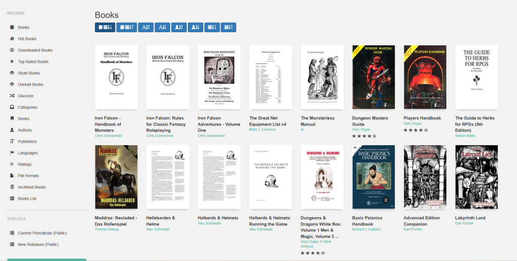This screenshot has height=261, width=517.
Task: Open Maddrax: Reloaded cover thumbnail
Action: click(117, 177)
